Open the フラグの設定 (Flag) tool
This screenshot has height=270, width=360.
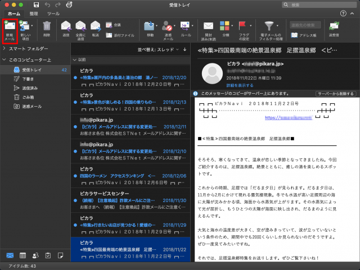coord(244,26)
